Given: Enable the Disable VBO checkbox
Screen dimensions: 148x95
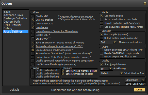Looking at the screenshot, I should [33, 16].
